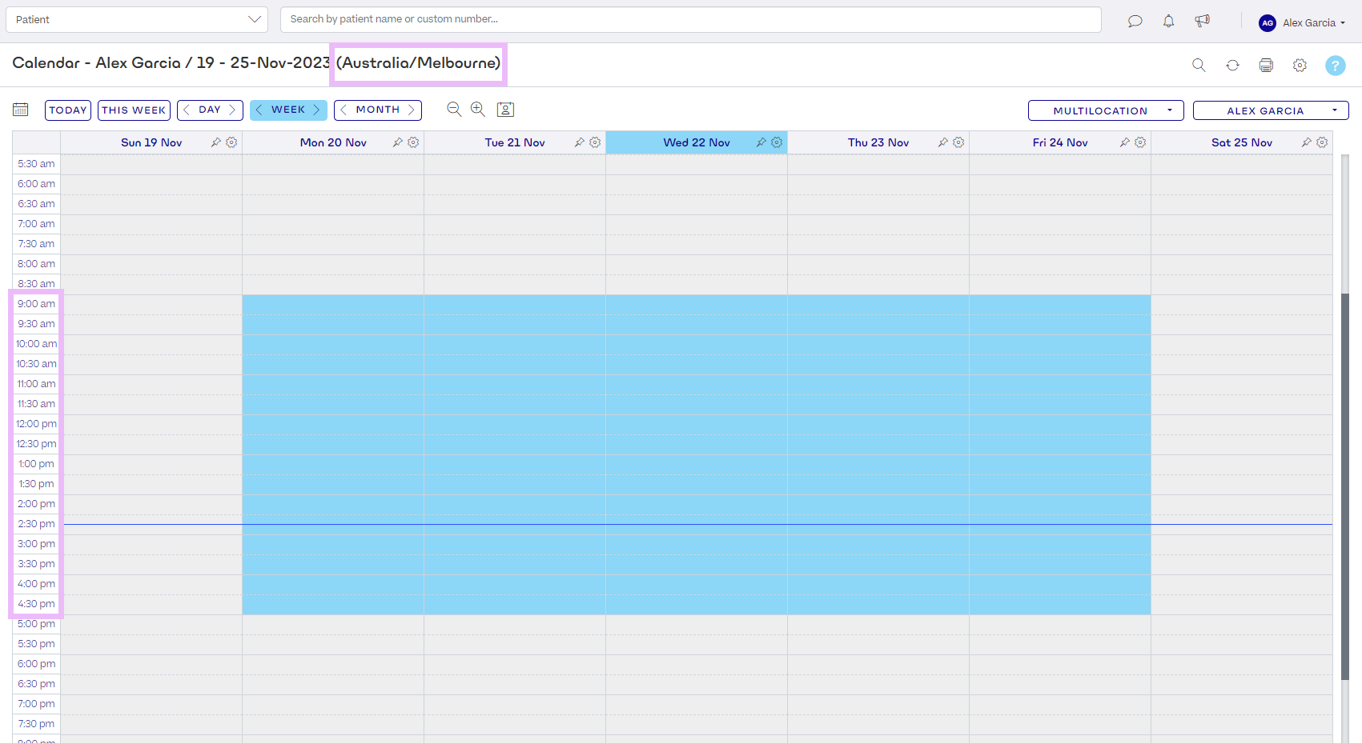Jump to Today
The width and height of the screenshot is (1362, 744).
(68, 110)
